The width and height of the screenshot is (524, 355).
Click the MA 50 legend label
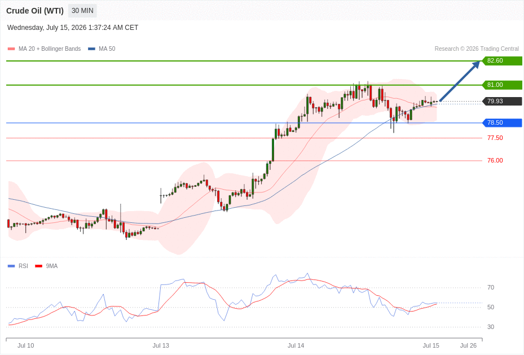pyautogui.click(x=107, y=49)
